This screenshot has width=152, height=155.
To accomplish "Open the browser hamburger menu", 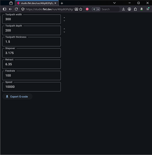I will (x=148, y=9).
